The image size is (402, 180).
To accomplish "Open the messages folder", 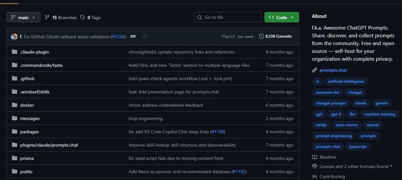I will click(30, 119).
